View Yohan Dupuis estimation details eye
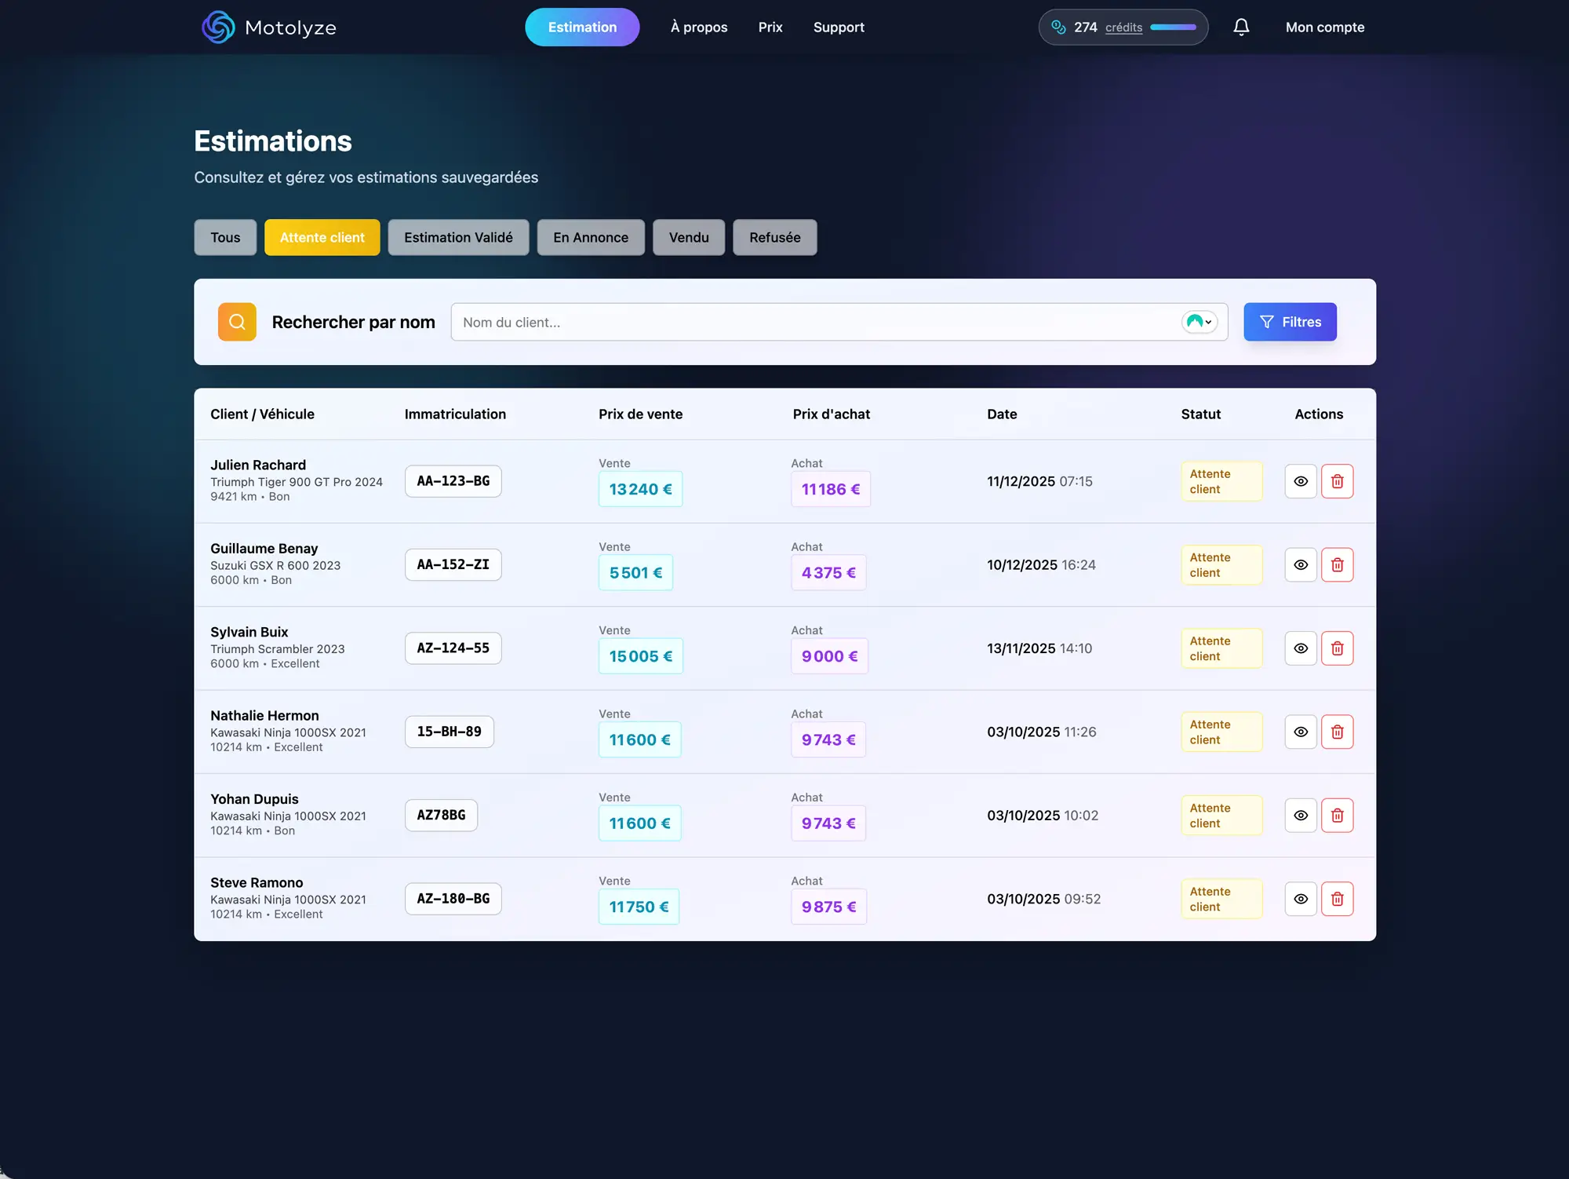This screenshot has height=1179, width=1569. [1300, 816]
